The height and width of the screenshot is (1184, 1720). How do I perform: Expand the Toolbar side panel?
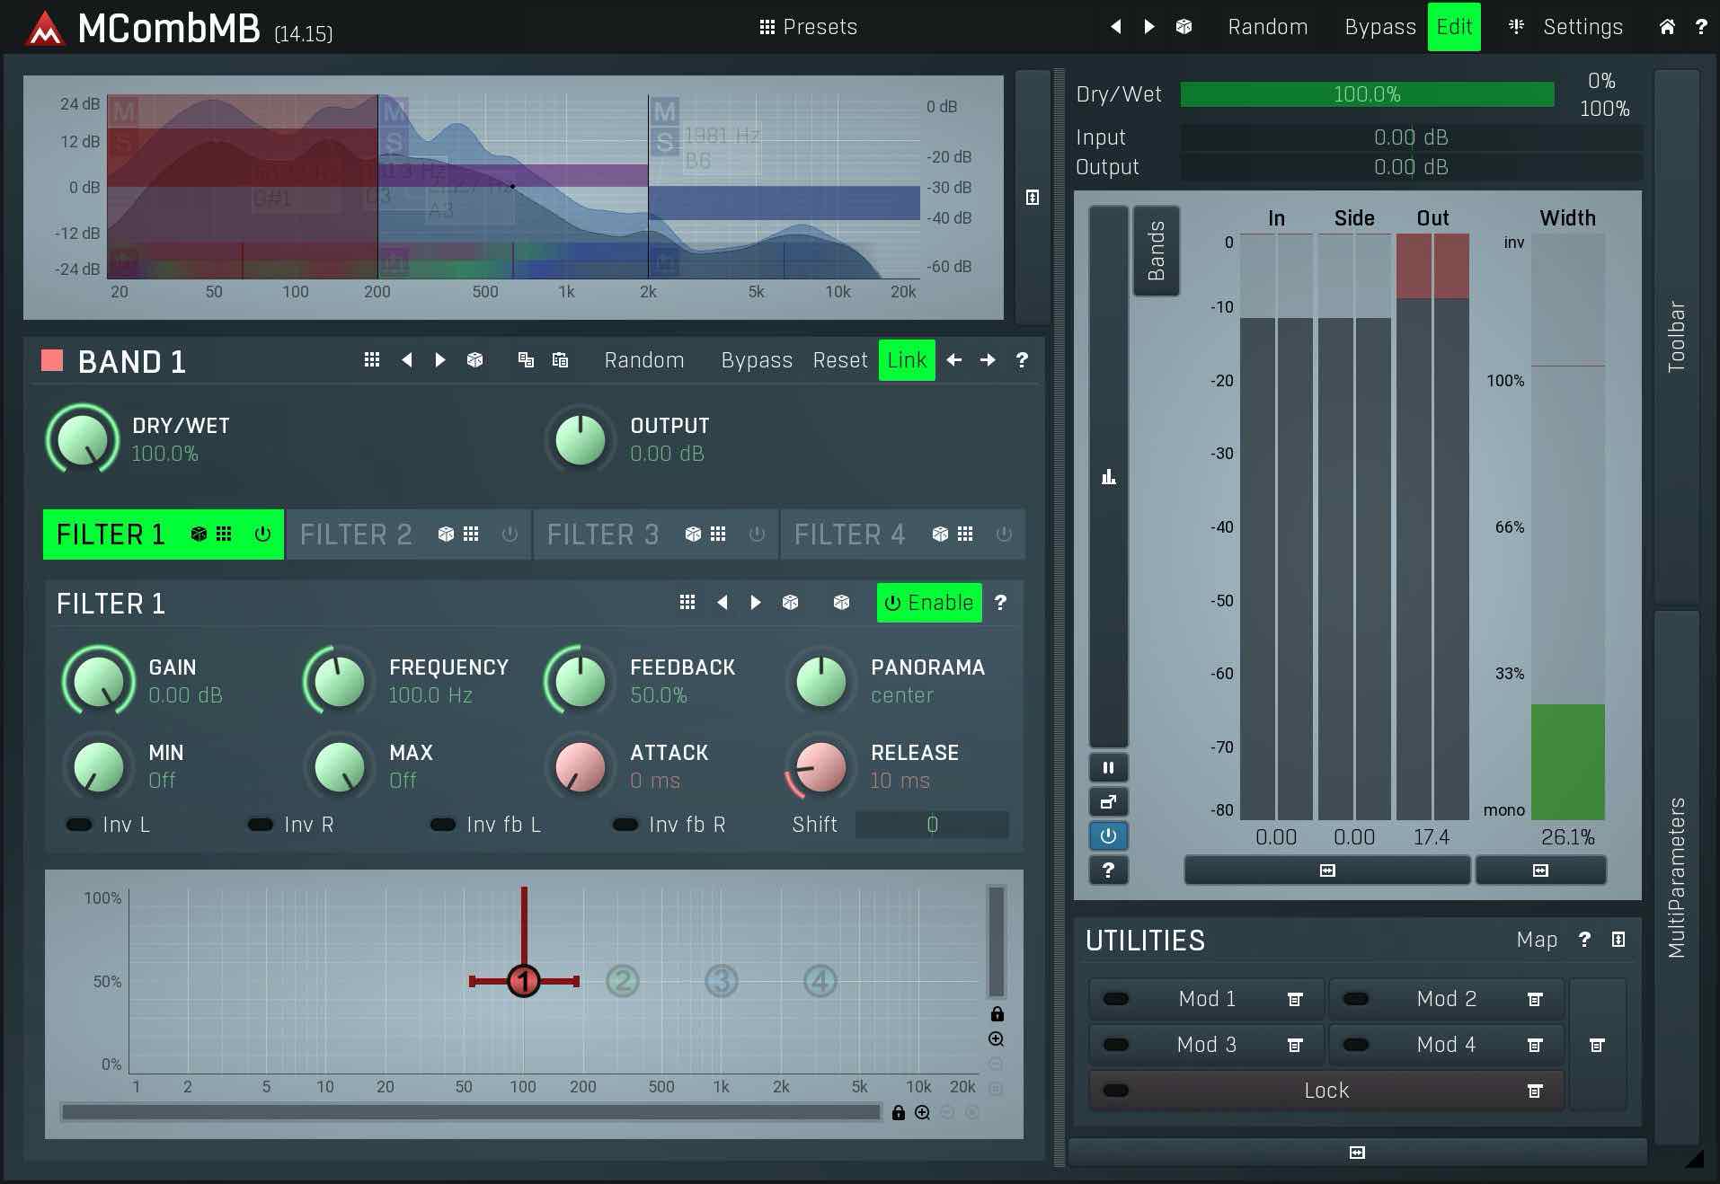click(1676, 336)
